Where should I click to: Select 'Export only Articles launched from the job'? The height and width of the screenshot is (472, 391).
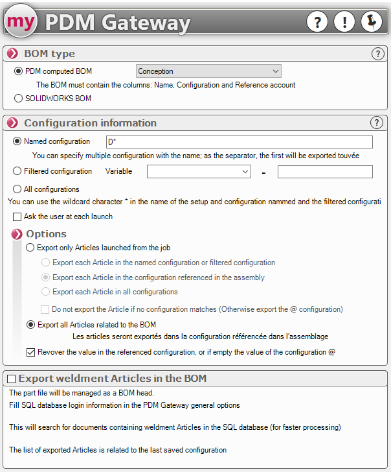click(30, 248)
